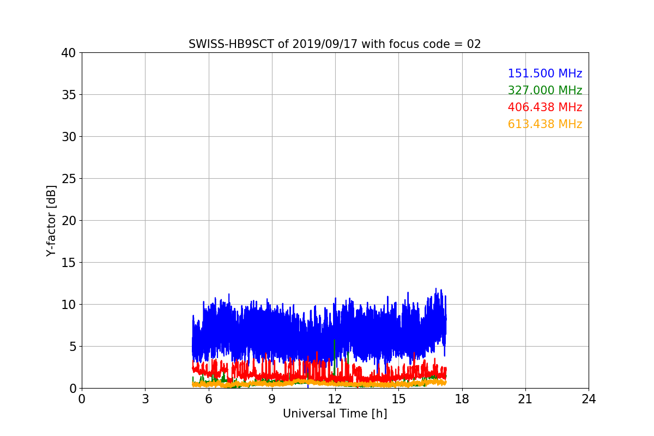
Task: Click the y-axis tick label 30
Action: [x=68, y=137]
